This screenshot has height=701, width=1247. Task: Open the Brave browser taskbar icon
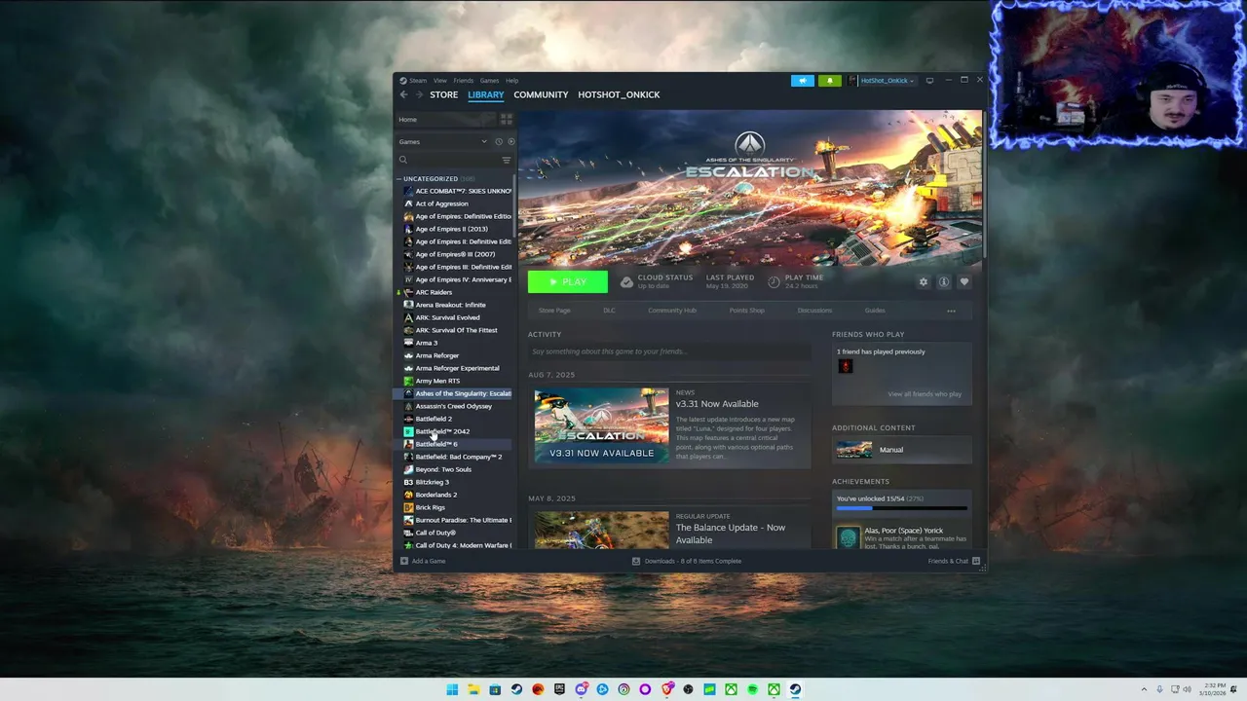667,689
